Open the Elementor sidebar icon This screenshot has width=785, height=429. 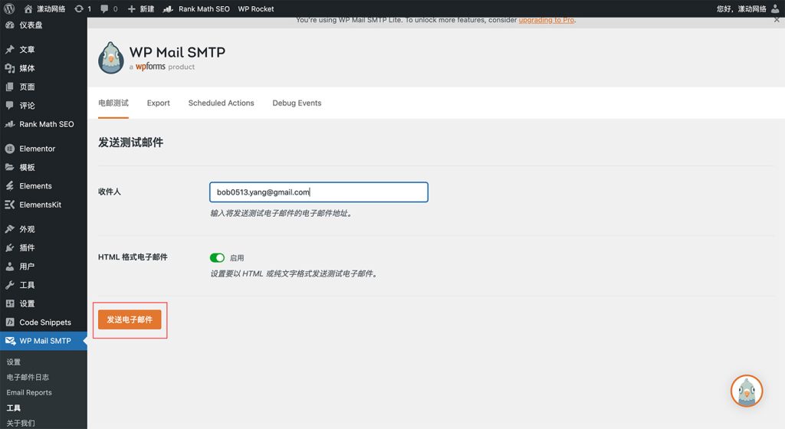9,149
